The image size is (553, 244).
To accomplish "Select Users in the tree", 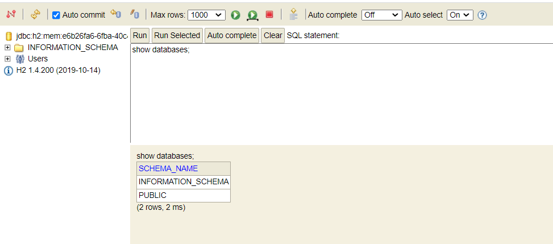I will [38, 59].
